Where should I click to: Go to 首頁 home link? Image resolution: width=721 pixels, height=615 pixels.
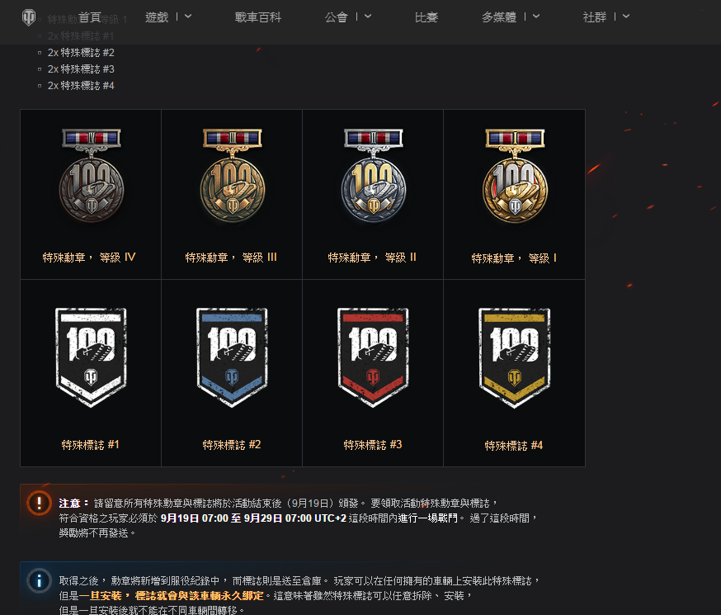tap(90, 17)
